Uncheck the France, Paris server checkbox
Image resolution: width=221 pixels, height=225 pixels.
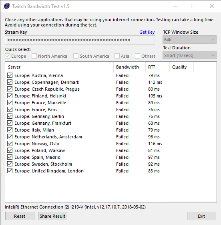click(10, 109)
